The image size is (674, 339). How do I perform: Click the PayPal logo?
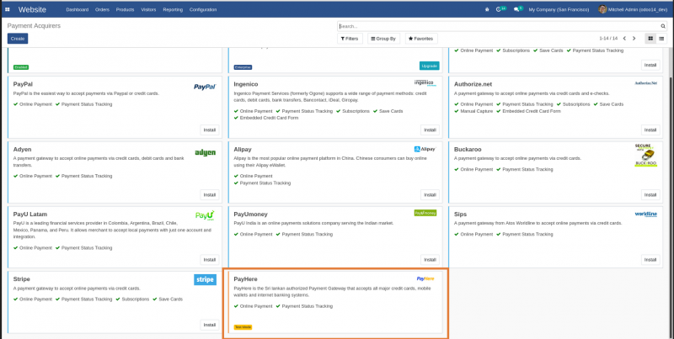click(x=205, y=87)
